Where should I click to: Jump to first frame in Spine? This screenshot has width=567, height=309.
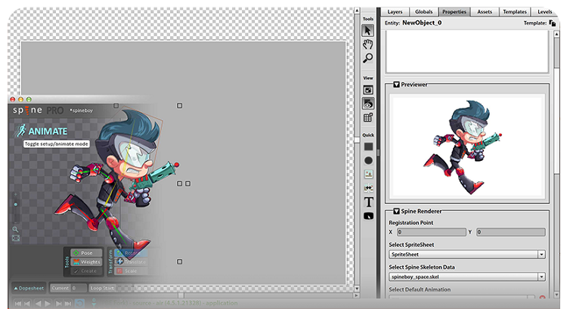[17, 304]
